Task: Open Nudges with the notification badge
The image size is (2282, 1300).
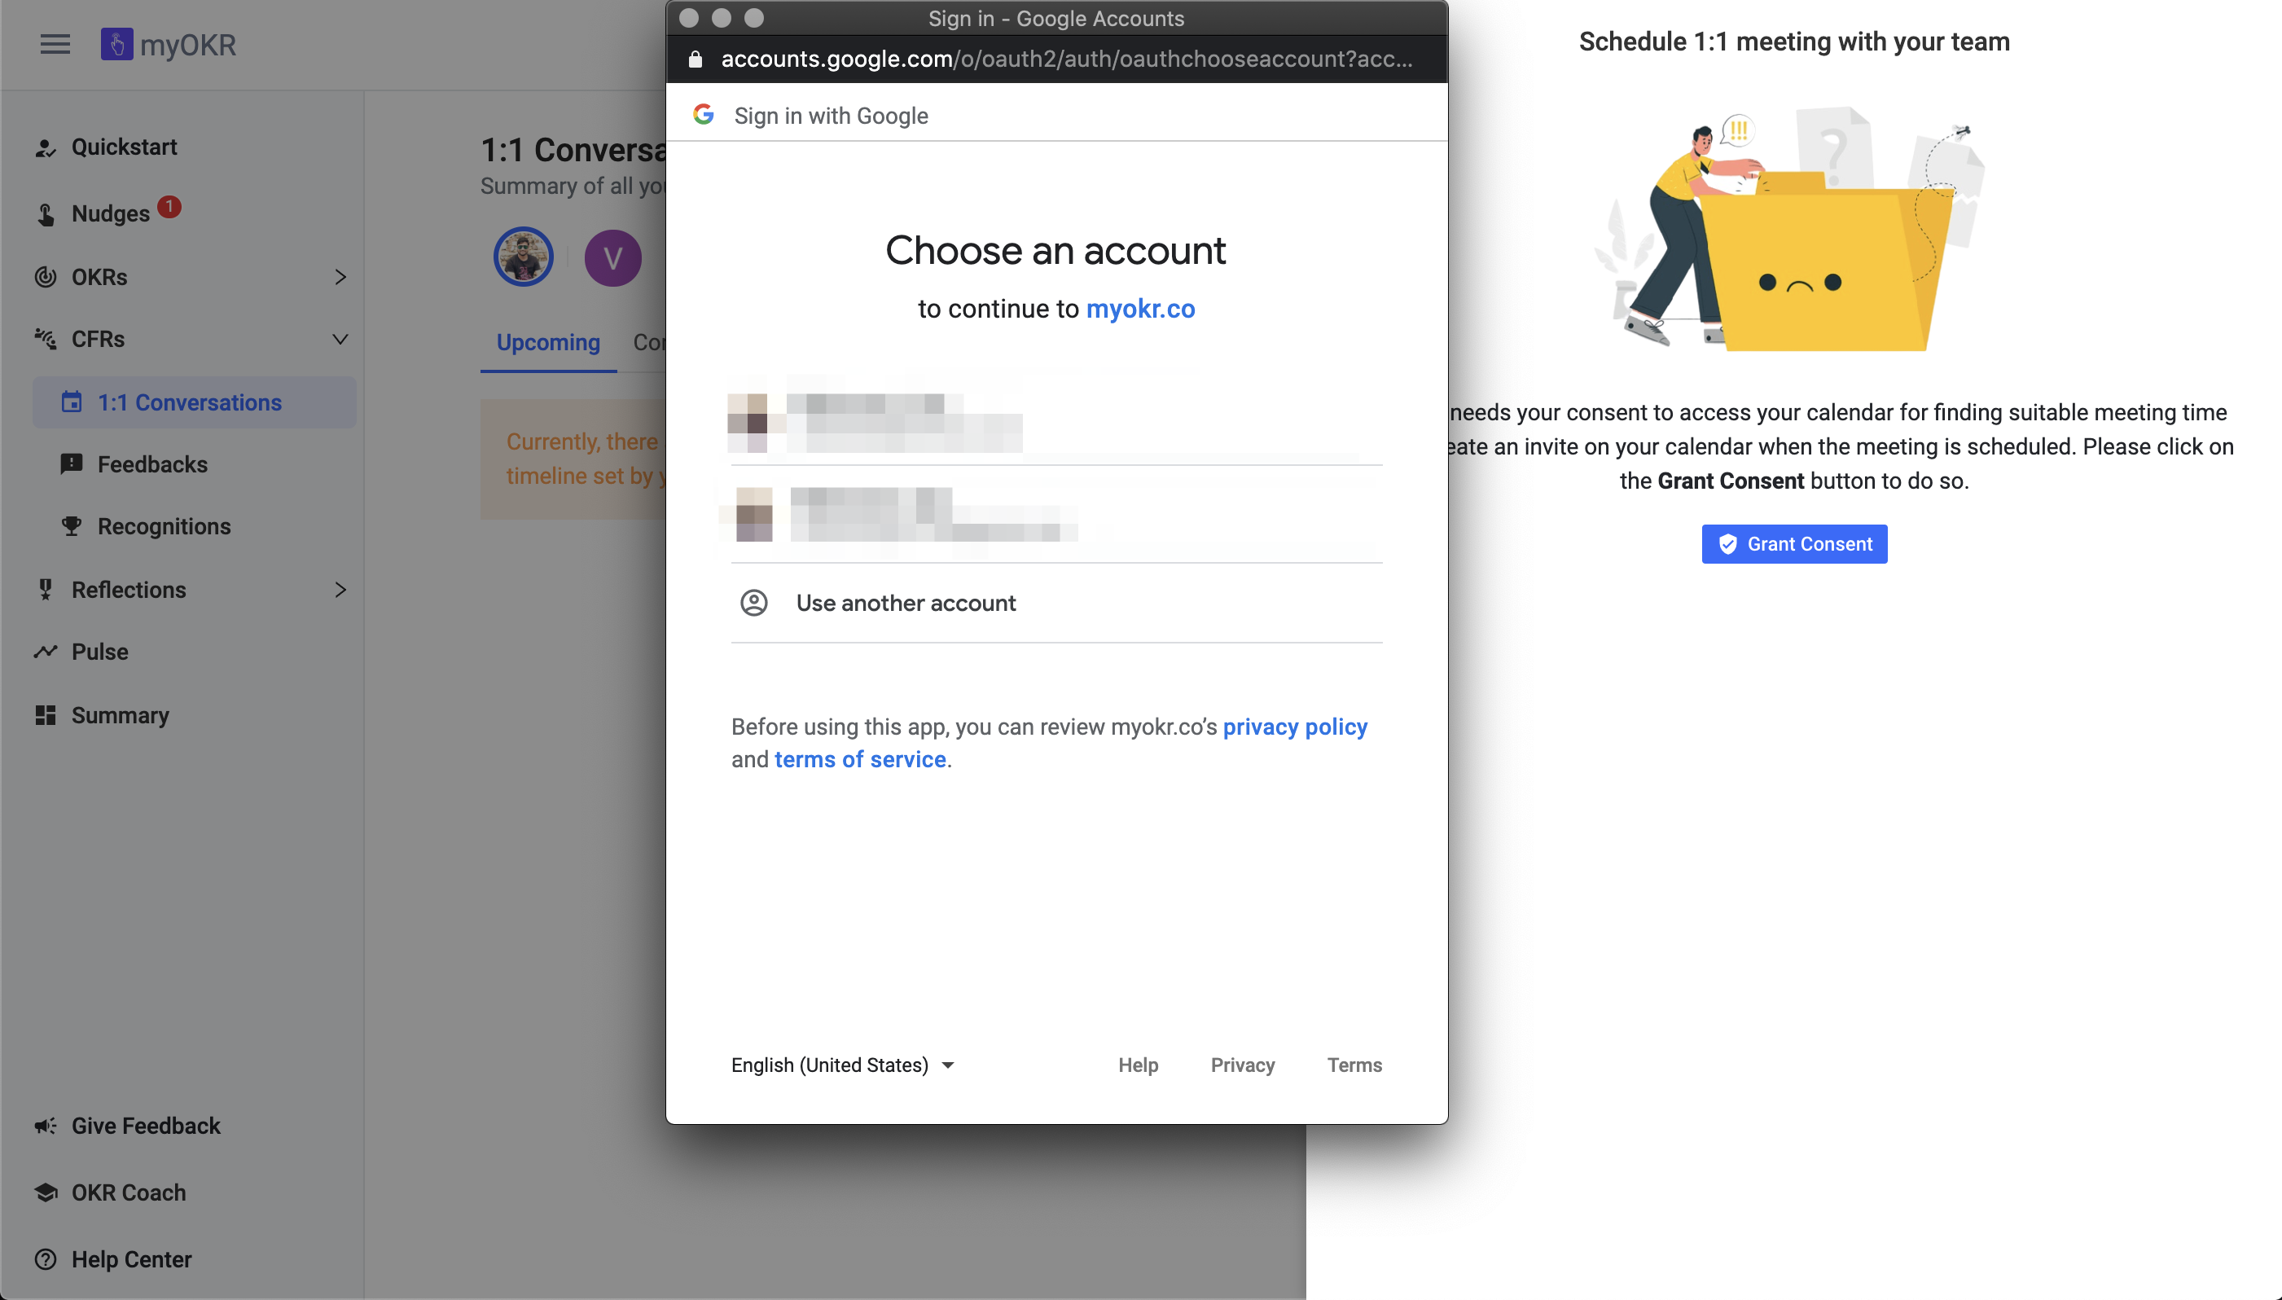Action: [x=109, y=213]
